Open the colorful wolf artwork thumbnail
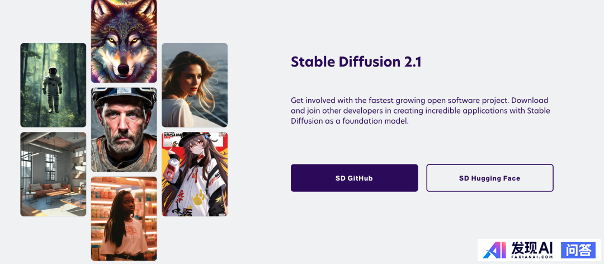 pos(124,41)
